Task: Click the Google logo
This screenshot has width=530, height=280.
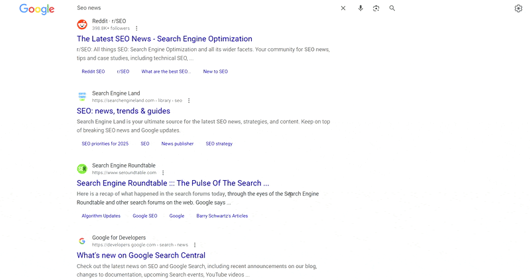Action: 37,9
